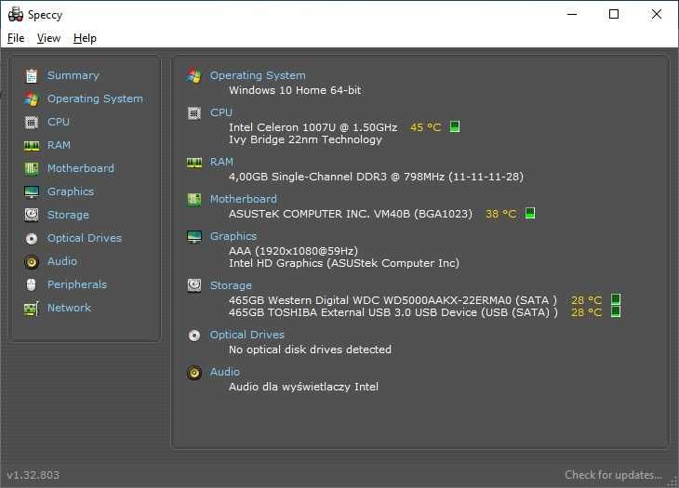Go to Network in the sidebar
This screenshot has height=488, width=679.
pos(69,308)
